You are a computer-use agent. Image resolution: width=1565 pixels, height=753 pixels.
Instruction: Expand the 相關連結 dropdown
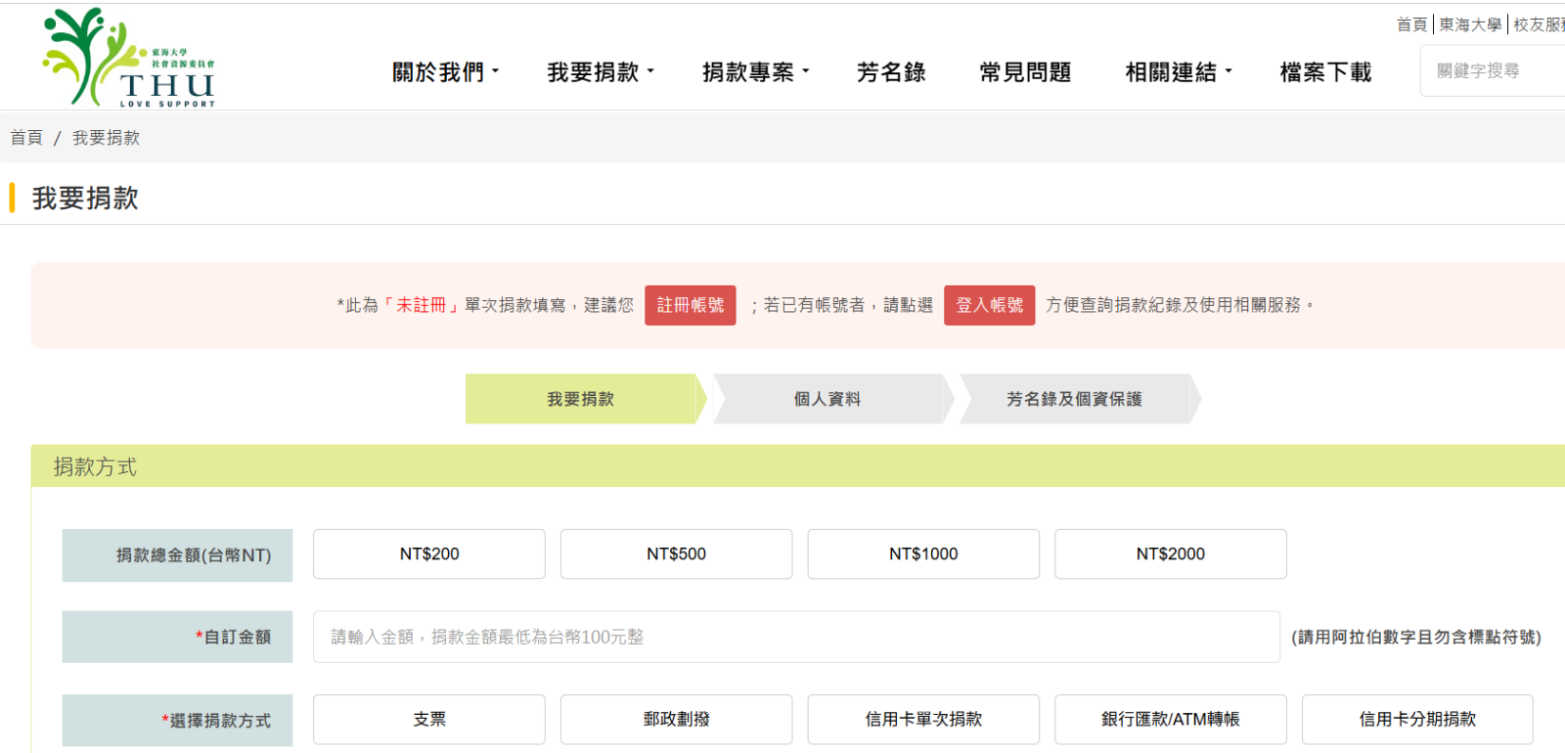[x=1178, y=72]
